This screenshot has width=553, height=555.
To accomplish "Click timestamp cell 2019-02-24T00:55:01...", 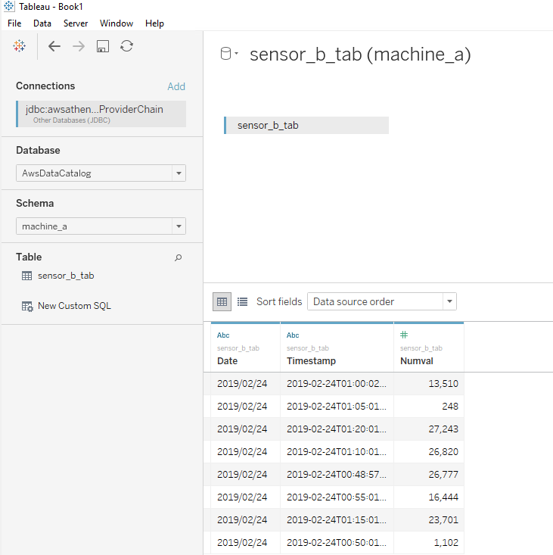I will (337, 497).
